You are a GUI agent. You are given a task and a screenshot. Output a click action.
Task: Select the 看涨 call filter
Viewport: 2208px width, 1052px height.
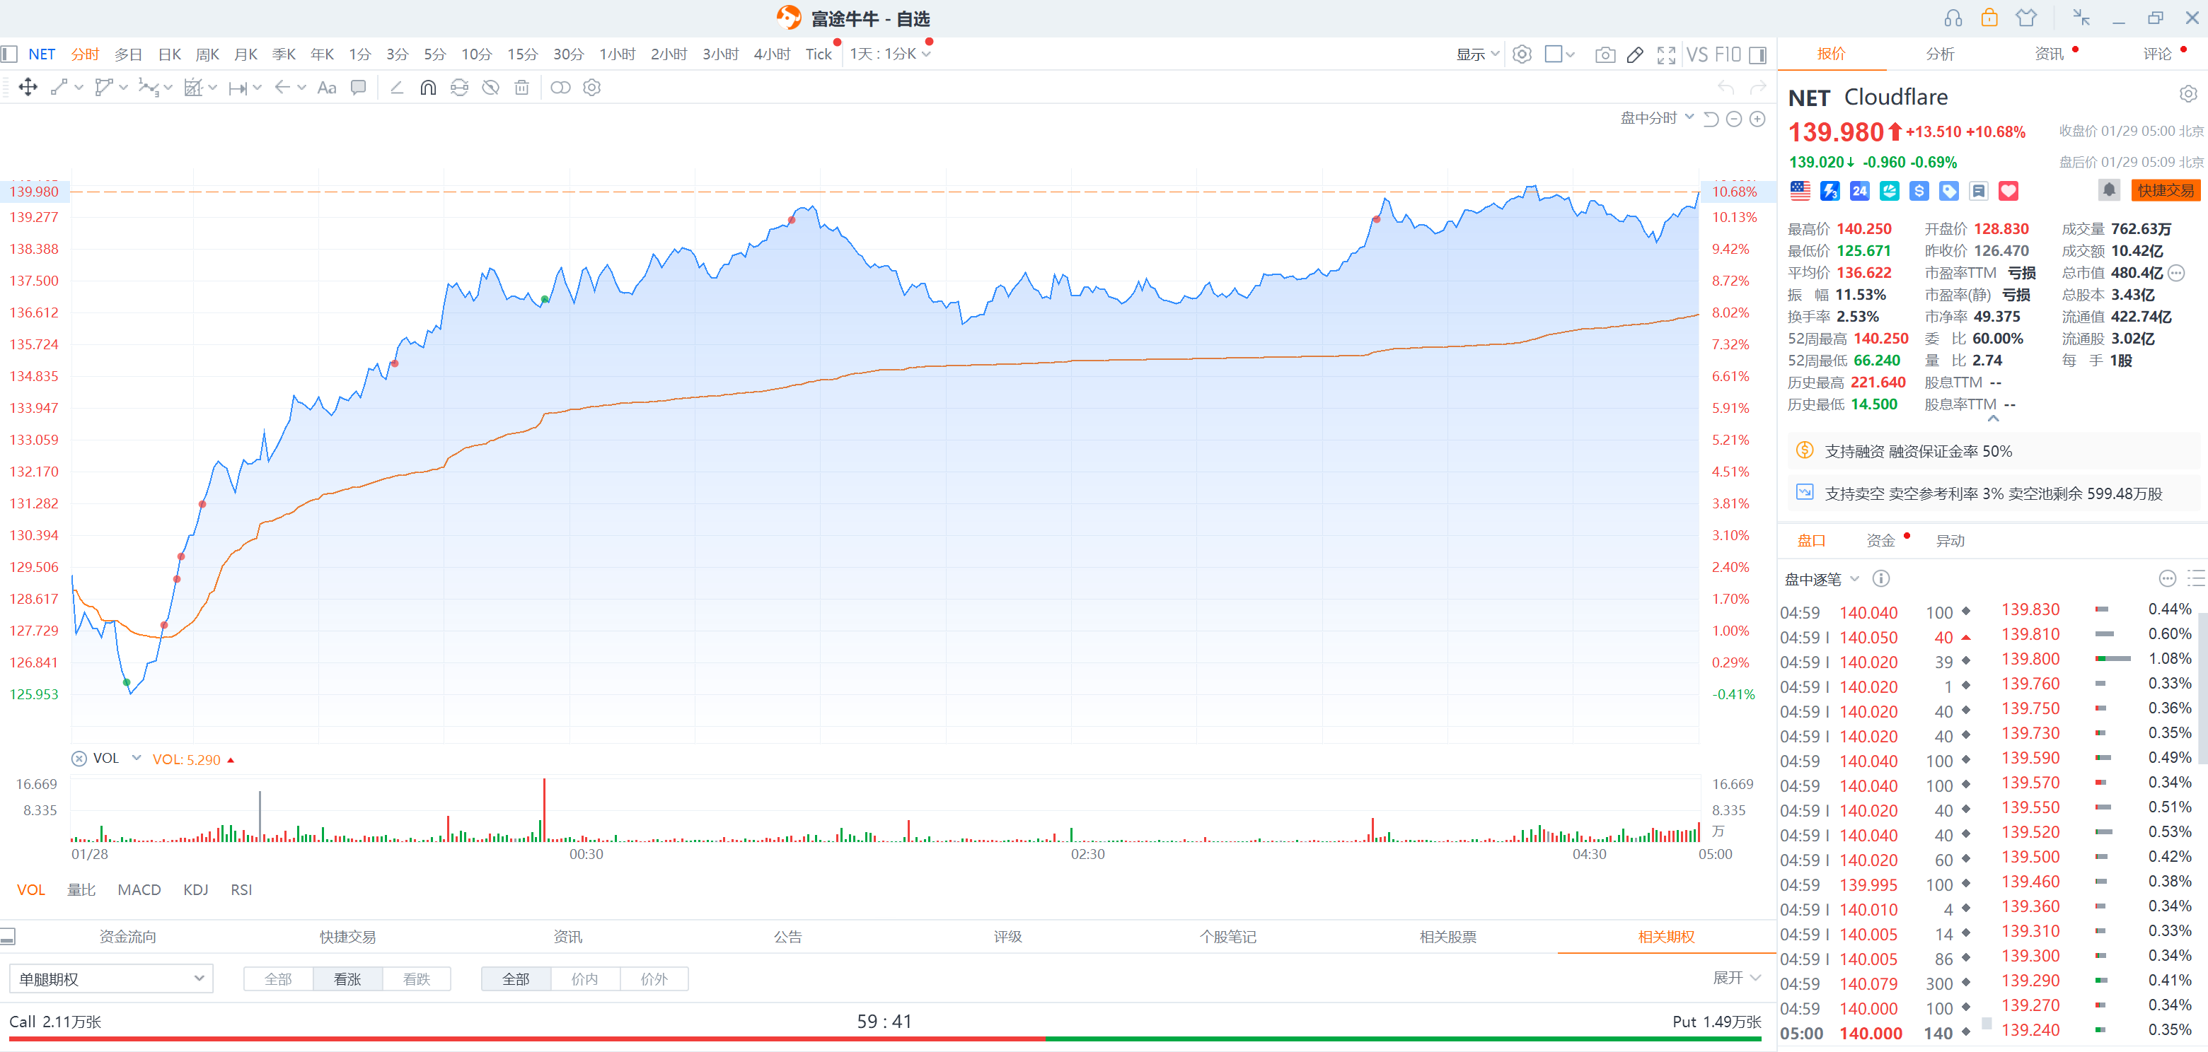pos(347,978)
